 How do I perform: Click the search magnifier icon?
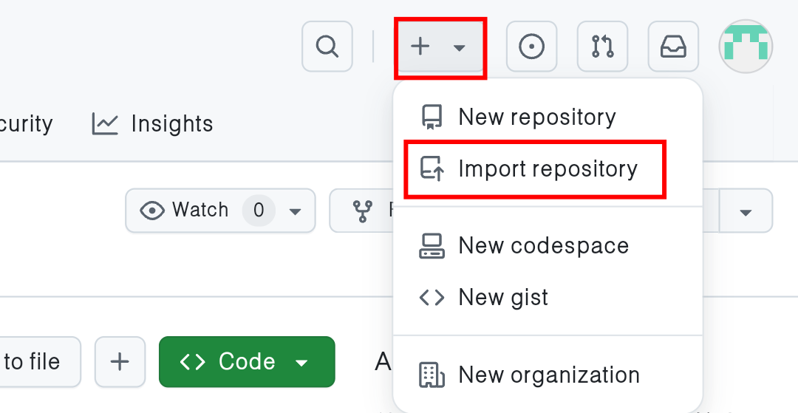327,47
